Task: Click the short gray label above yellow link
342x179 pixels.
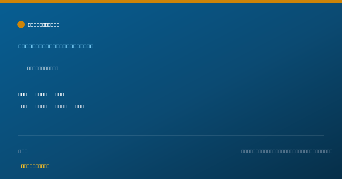Action: tap(23, 151)
